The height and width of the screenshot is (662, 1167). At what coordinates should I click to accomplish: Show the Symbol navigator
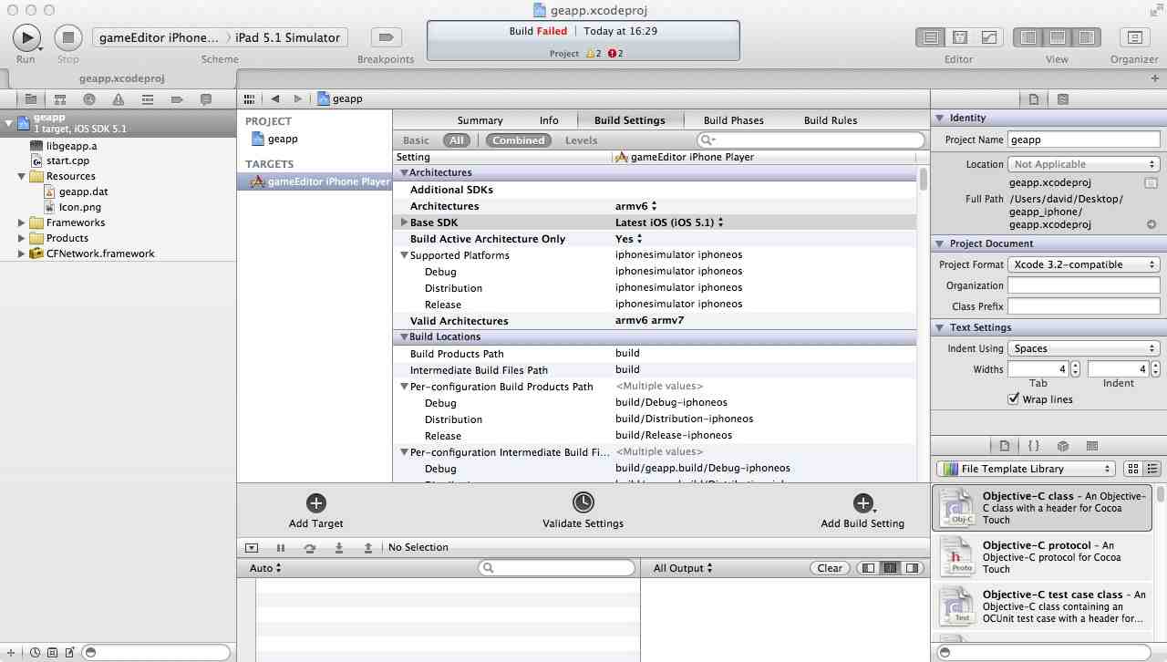(60, 98)
